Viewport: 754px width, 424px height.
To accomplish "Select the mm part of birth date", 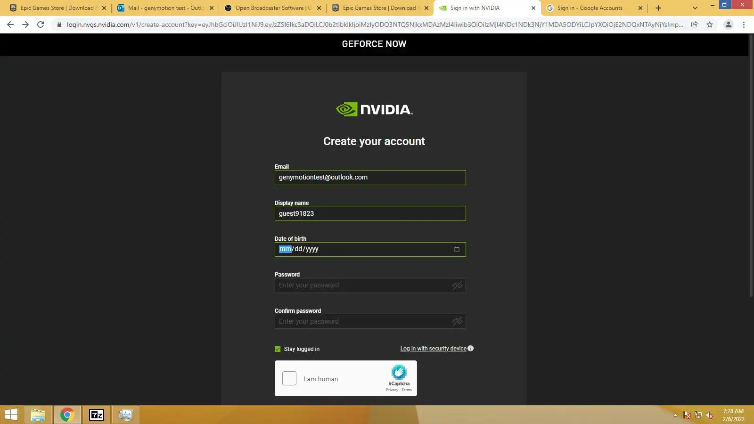I will pos(285,249).
